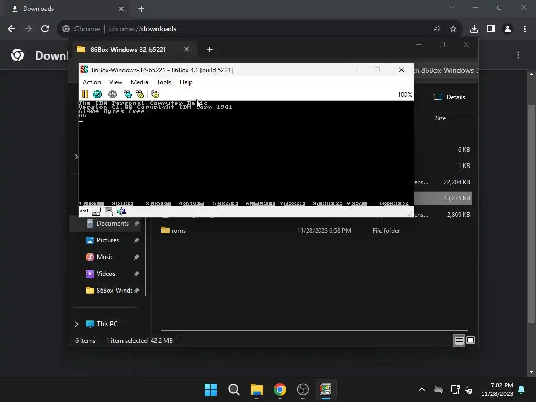
Task: Open Windows taskbar Search
Action: pyautogui.click(x=234, y=389)
